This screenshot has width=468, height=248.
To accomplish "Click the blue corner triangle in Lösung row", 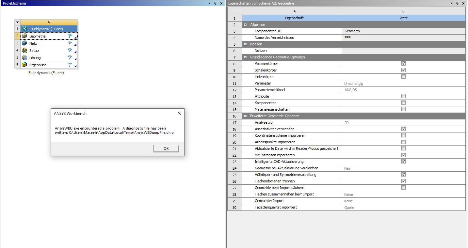I will click(76, 59).
